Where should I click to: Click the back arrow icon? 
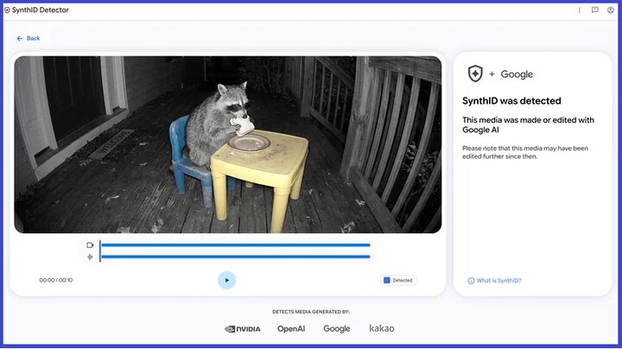tap(19, 39)
